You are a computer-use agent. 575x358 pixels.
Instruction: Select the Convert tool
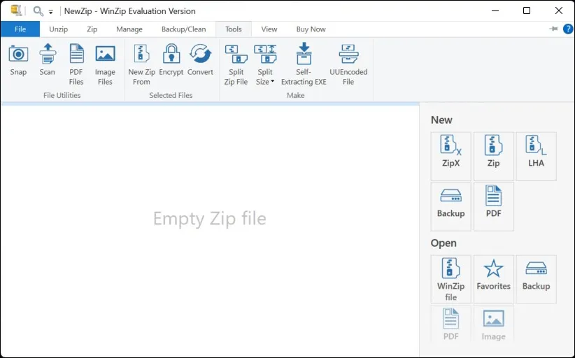200,59
